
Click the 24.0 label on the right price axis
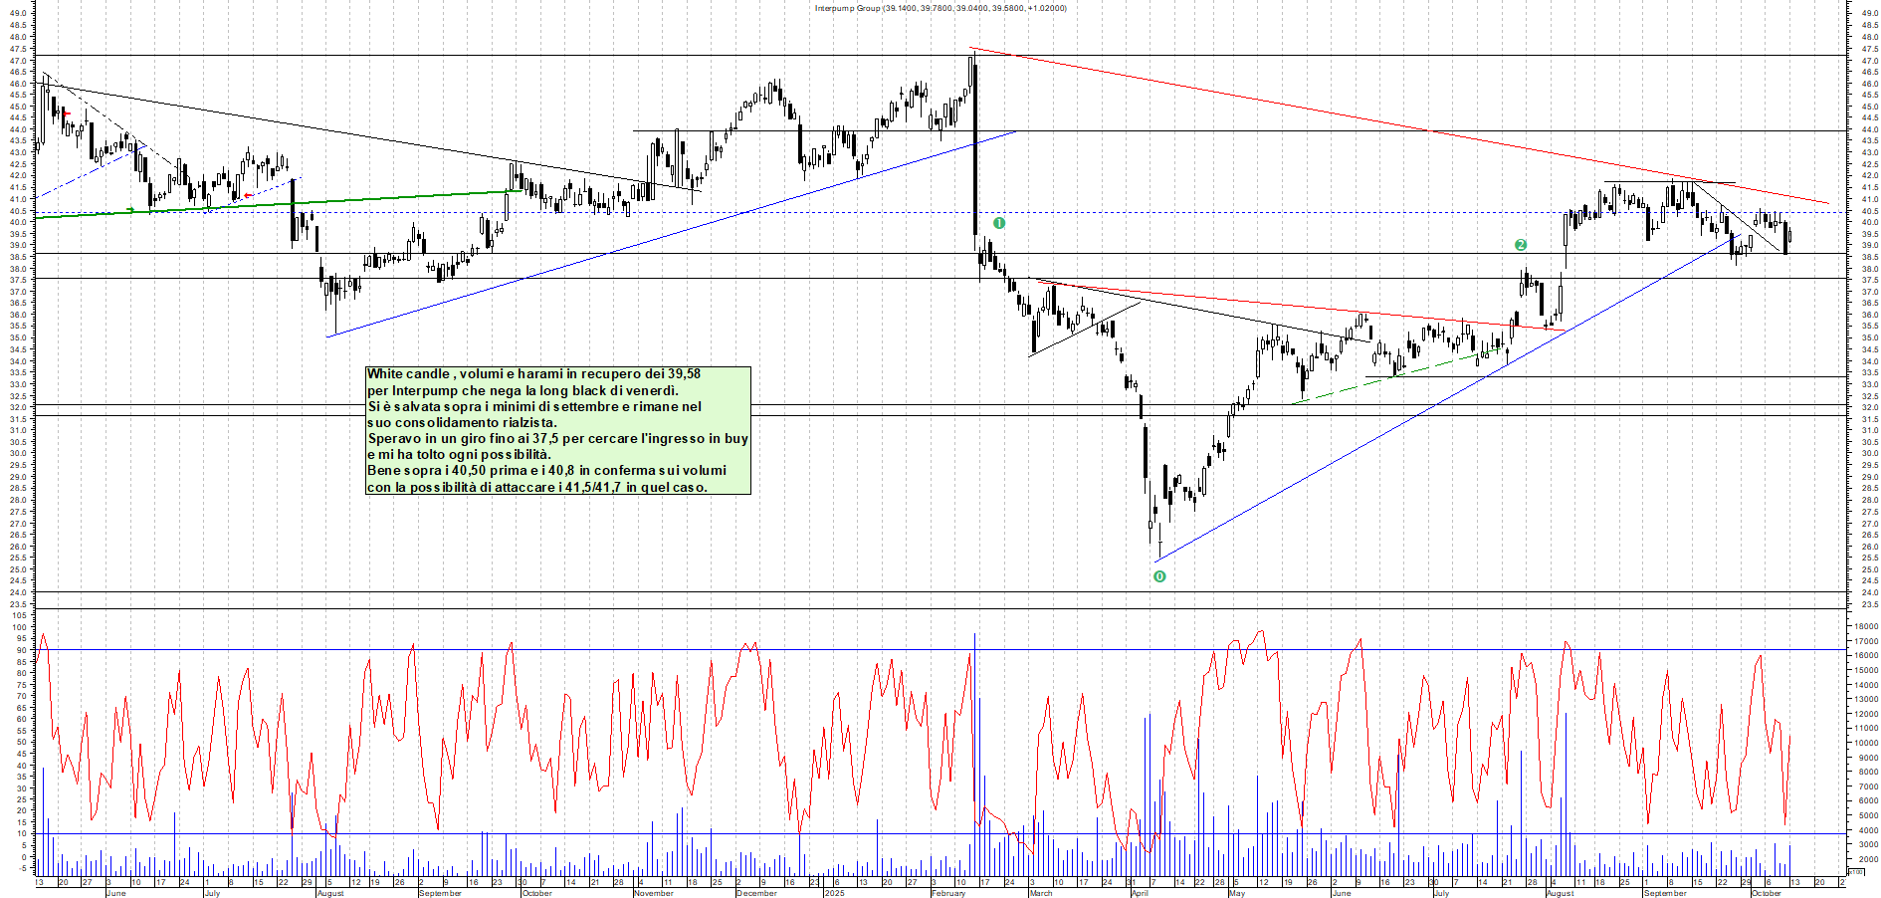click(x=1868, y=592)
